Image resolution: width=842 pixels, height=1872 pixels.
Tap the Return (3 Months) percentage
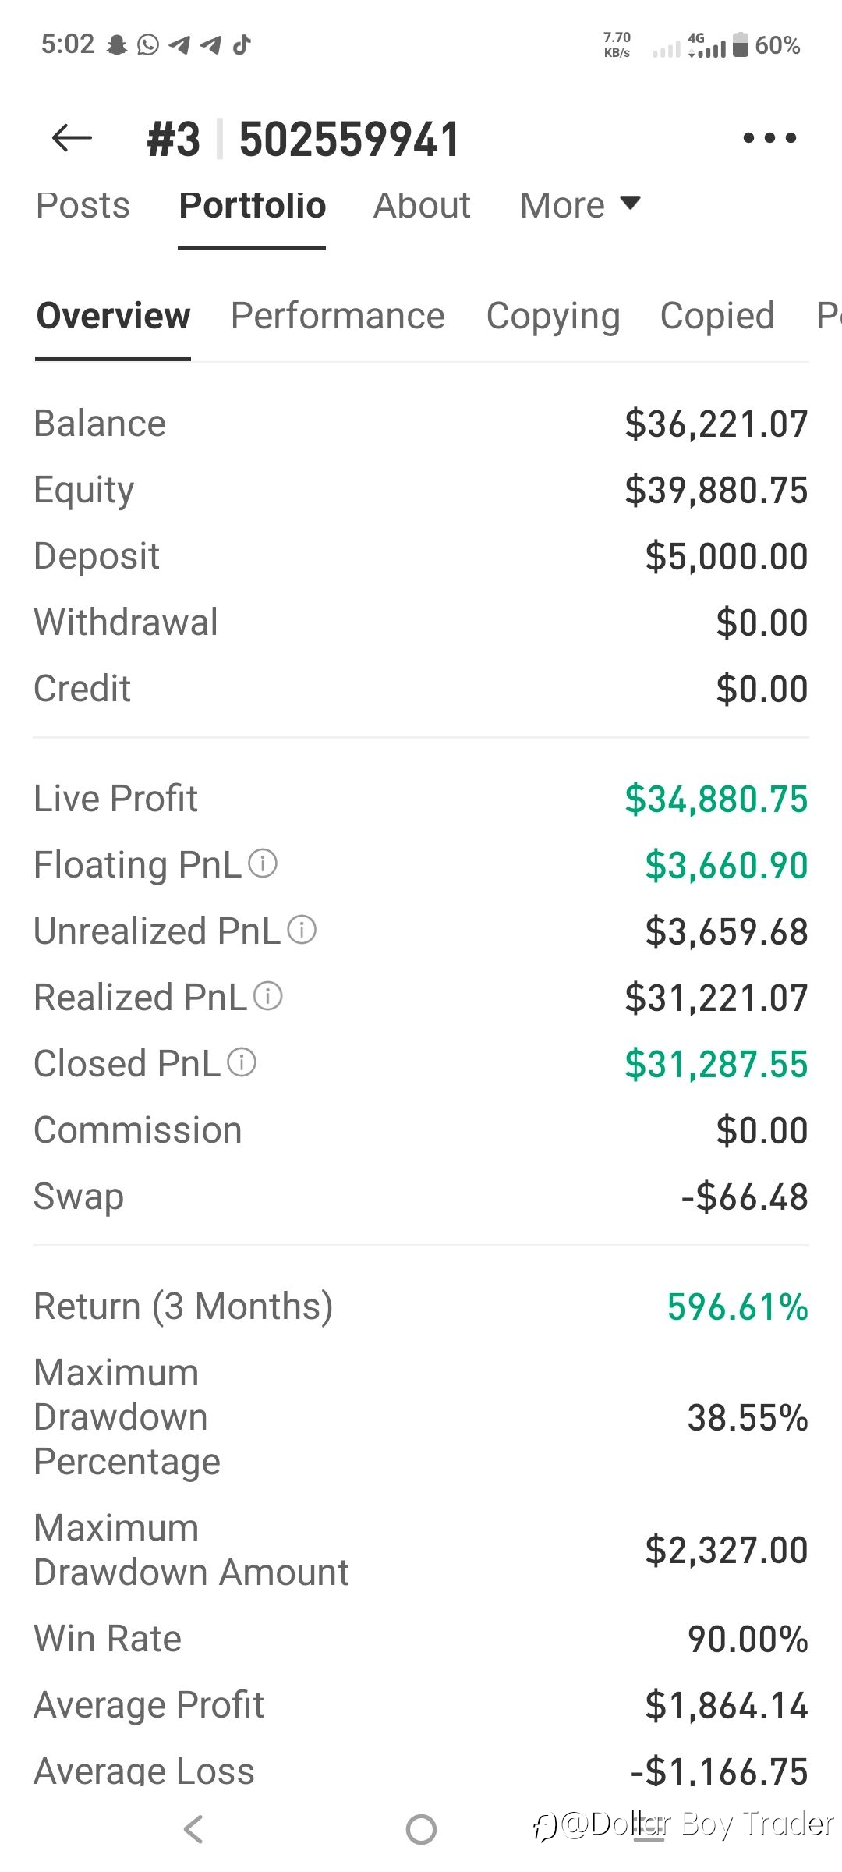(738, 1307)
